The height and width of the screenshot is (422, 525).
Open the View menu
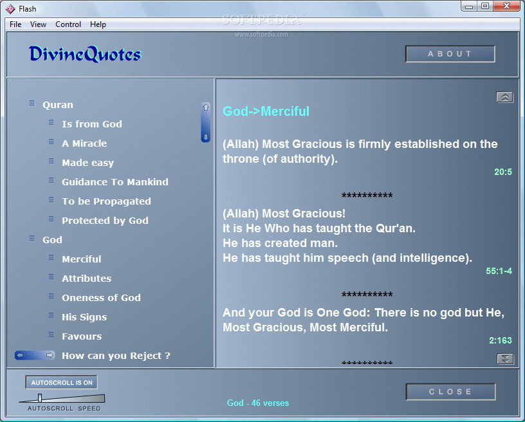tap(38, 24)
